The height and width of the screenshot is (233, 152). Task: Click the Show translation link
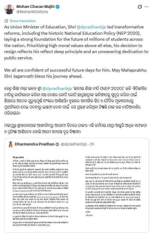pos(23,21)
